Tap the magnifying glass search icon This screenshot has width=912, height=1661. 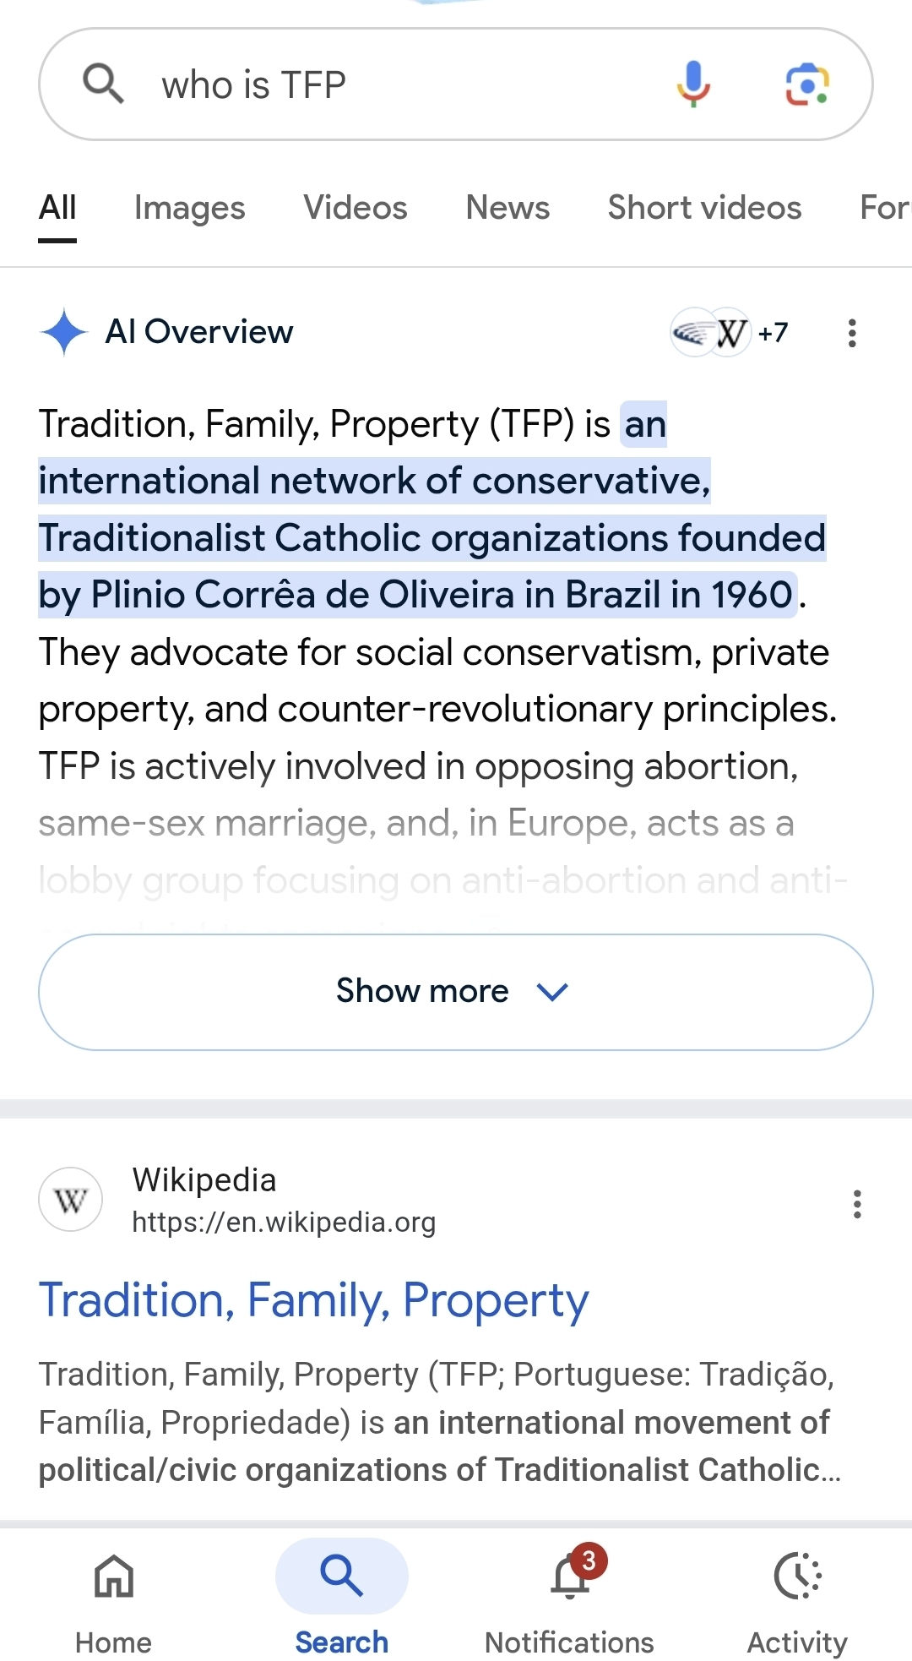click(103, 84)
